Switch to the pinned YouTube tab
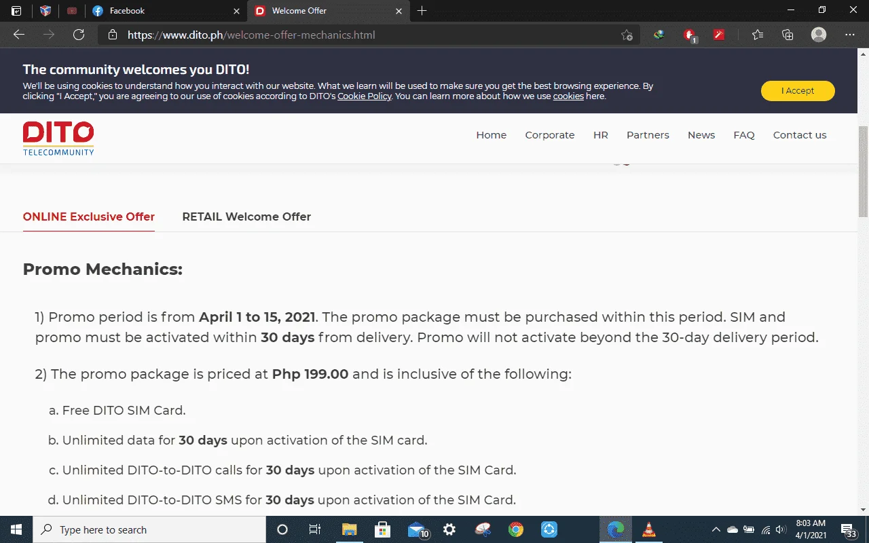This screenshot has width=869, height=543. tap(72, 11)
